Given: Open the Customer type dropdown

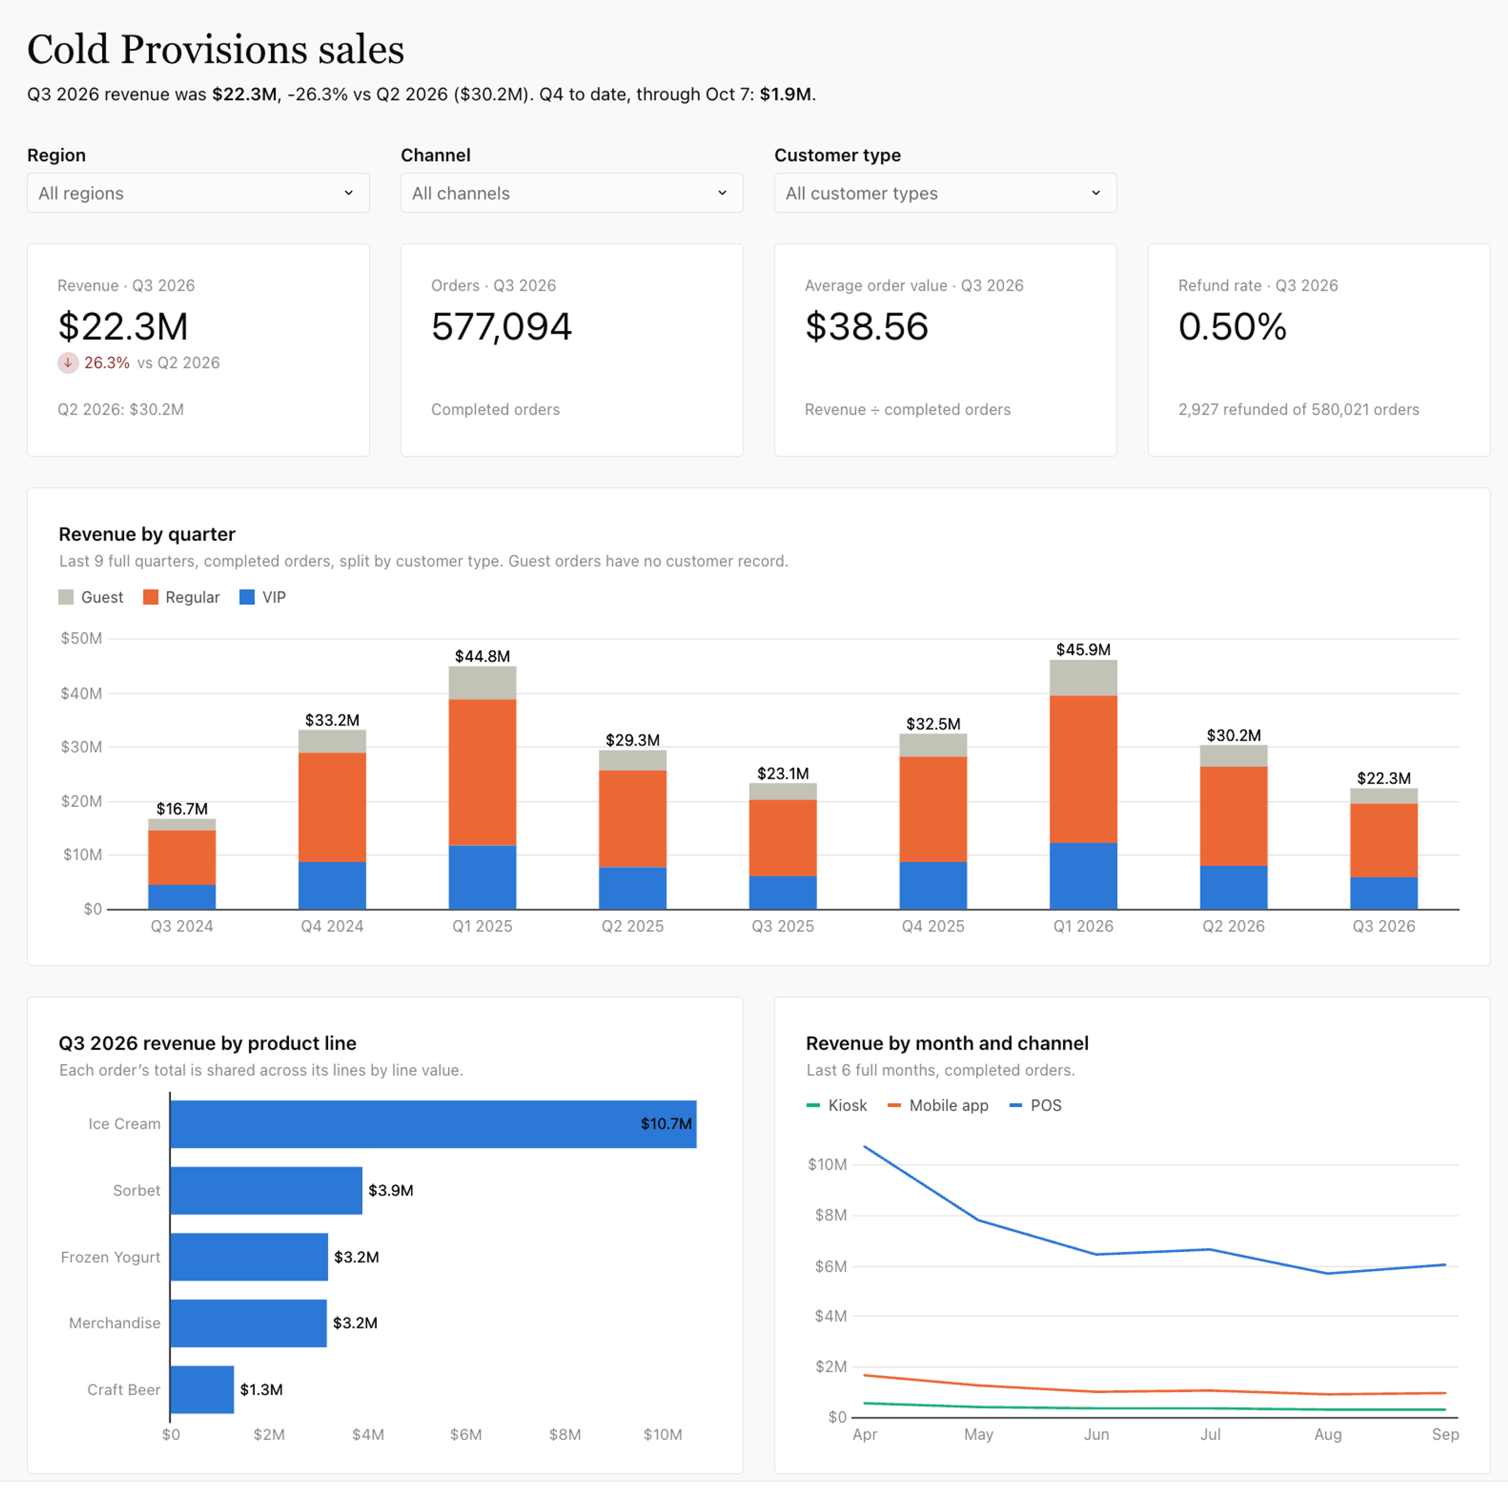Looking at the screenshot, I should click(x=945, y=193).
